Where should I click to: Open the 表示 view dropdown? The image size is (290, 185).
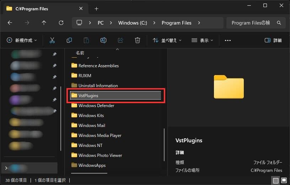[x=202, y=40]
